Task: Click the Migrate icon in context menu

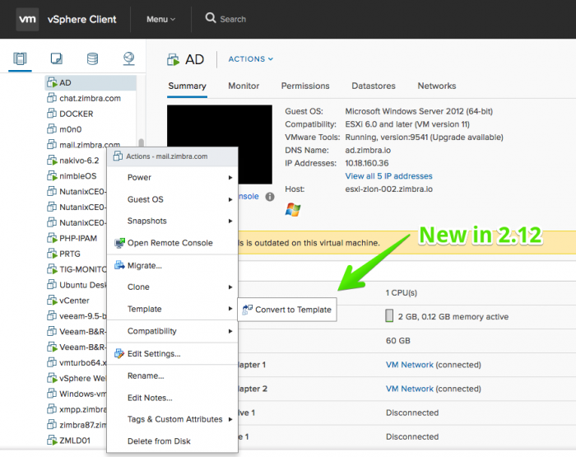Action: (119, 265)
